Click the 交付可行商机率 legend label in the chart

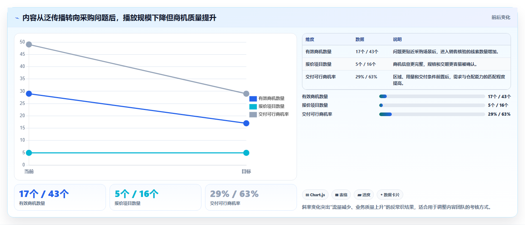point(274,114)
